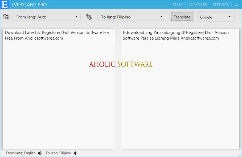This screenshot has height=157, width=242.
Task: Click into the translated text box
Action: tap(180, 89)
